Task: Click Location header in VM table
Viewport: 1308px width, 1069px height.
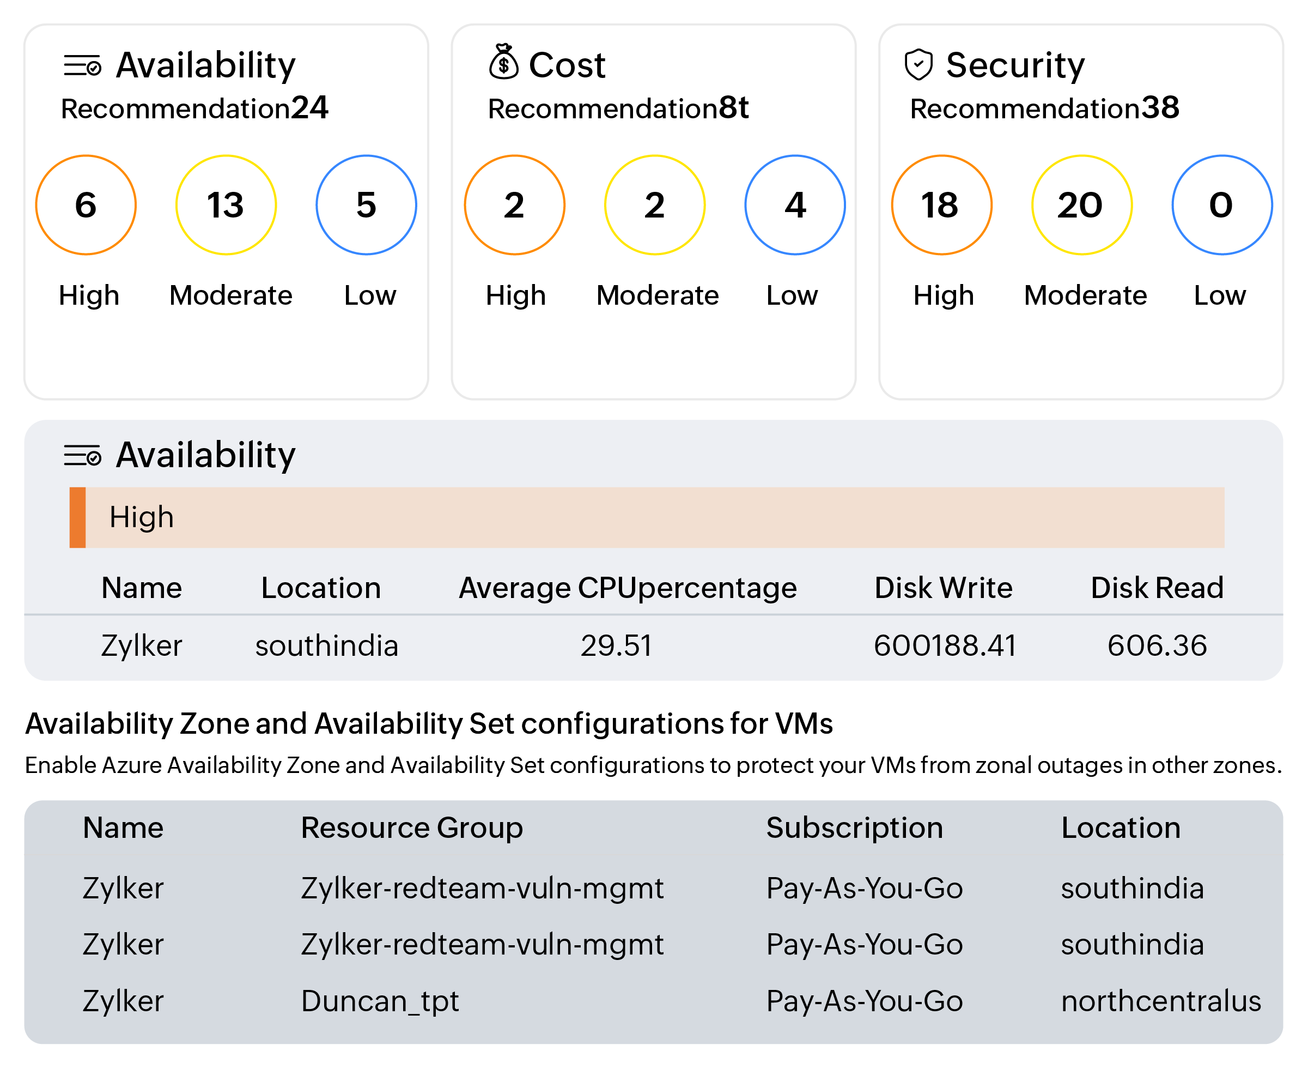Action: [1121, 828]
